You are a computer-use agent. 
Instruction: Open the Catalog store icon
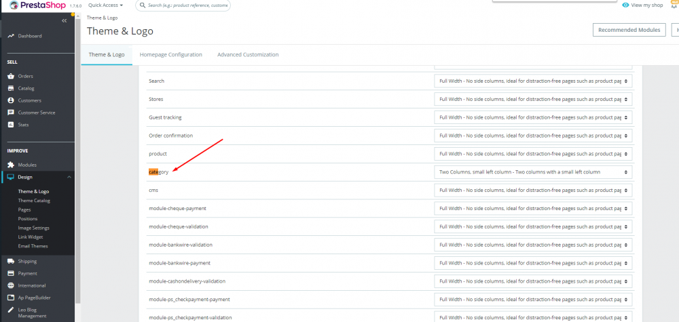[11, 88]
